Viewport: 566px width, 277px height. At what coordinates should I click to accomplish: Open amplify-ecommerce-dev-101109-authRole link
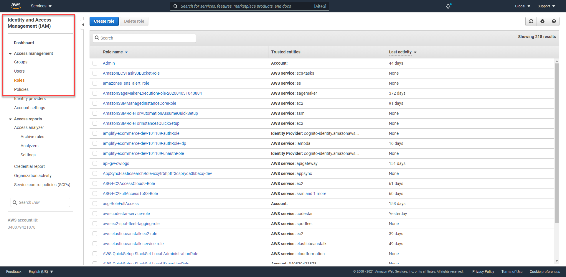[141, 133]
